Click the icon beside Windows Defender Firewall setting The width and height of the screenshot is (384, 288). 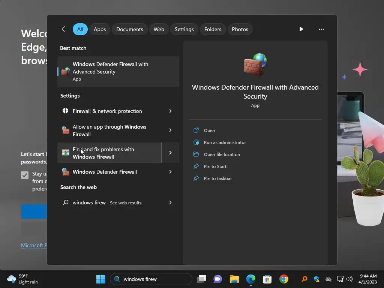[65, 172]
